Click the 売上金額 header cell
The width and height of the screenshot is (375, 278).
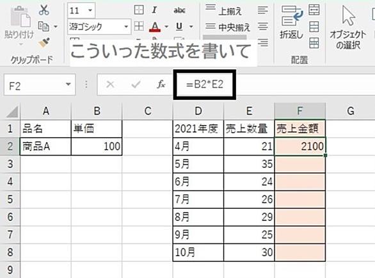(x=300, y=129)
